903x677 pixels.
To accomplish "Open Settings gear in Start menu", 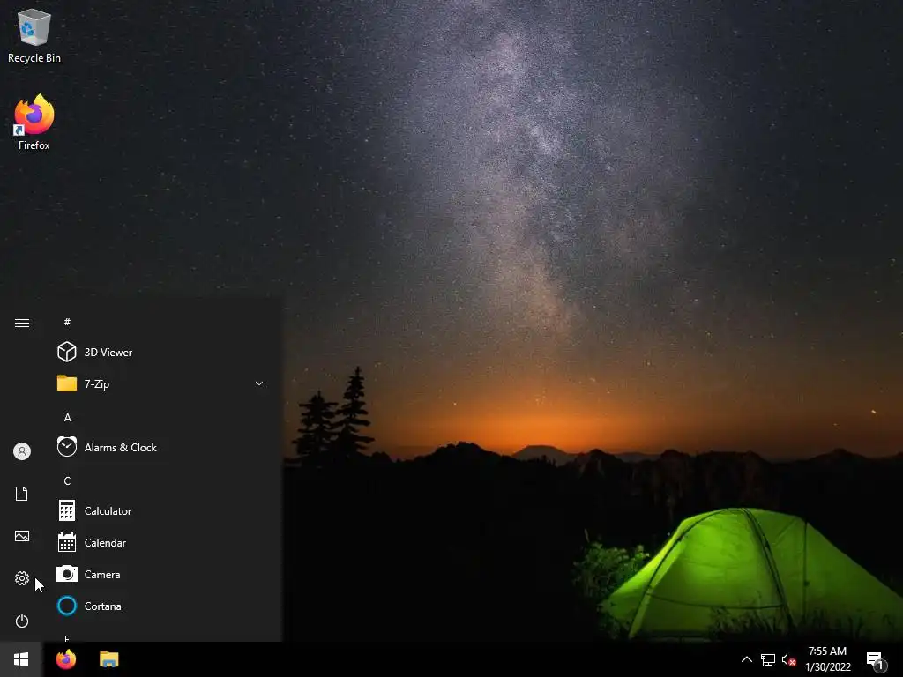I will point(22,578).
